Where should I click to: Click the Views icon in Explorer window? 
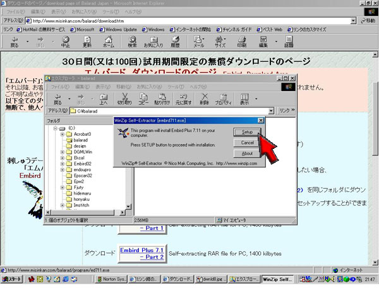(244, 99)
